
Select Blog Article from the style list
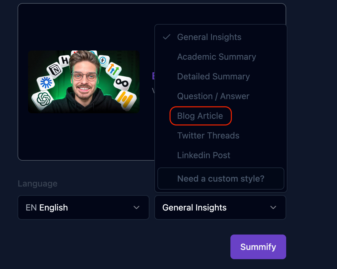[200, 116]
